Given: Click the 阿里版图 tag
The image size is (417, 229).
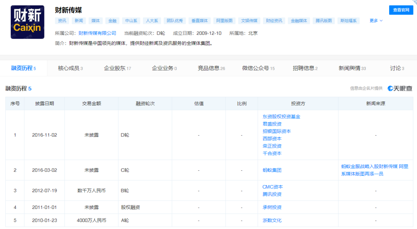Looking at the screenshot, I should (x=224, y=21).
